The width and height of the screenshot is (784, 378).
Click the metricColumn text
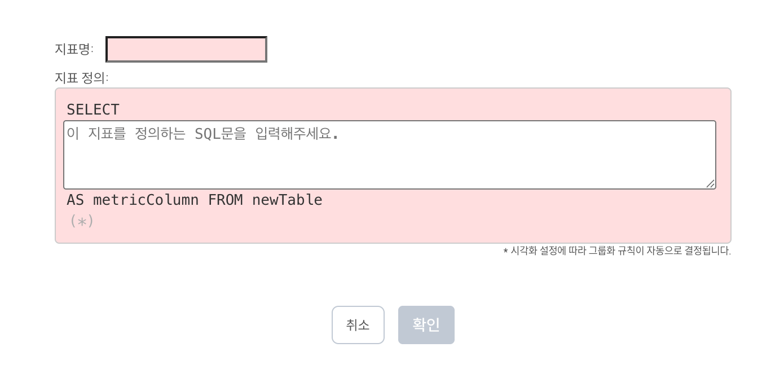(x=146, y=200)
